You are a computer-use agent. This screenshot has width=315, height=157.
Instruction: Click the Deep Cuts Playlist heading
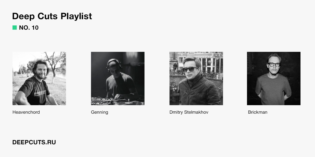(x=52, y=16)
